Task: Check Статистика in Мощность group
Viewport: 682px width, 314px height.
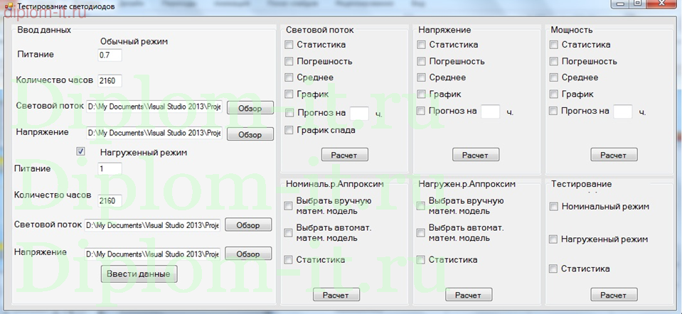Action: [x=553, y=45]
